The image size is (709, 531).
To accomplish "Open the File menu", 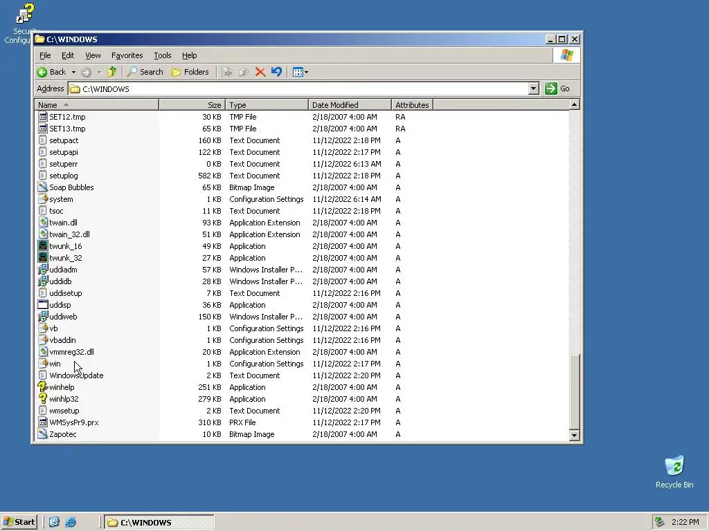I will 45,55.
